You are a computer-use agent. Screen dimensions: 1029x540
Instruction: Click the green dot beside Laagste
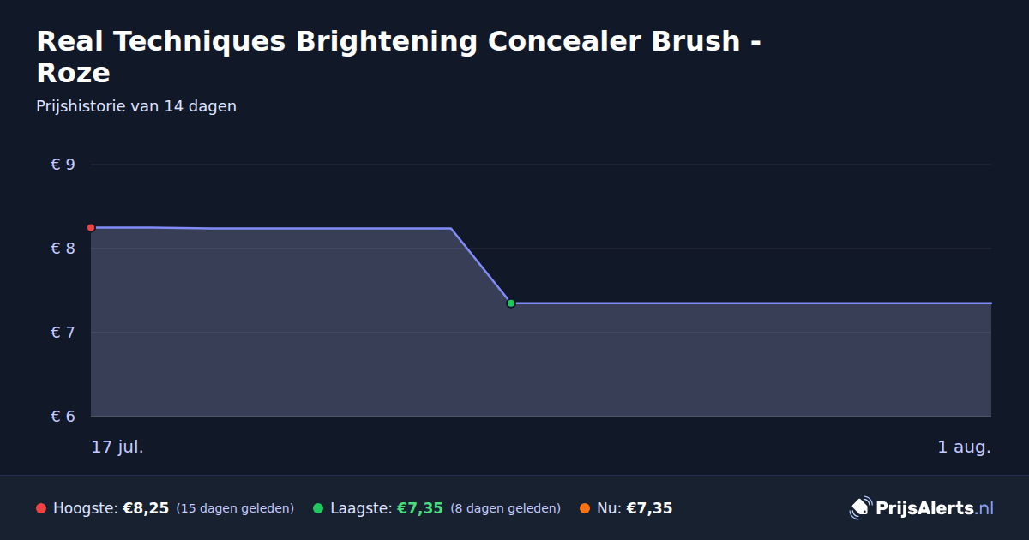point(318,508)
